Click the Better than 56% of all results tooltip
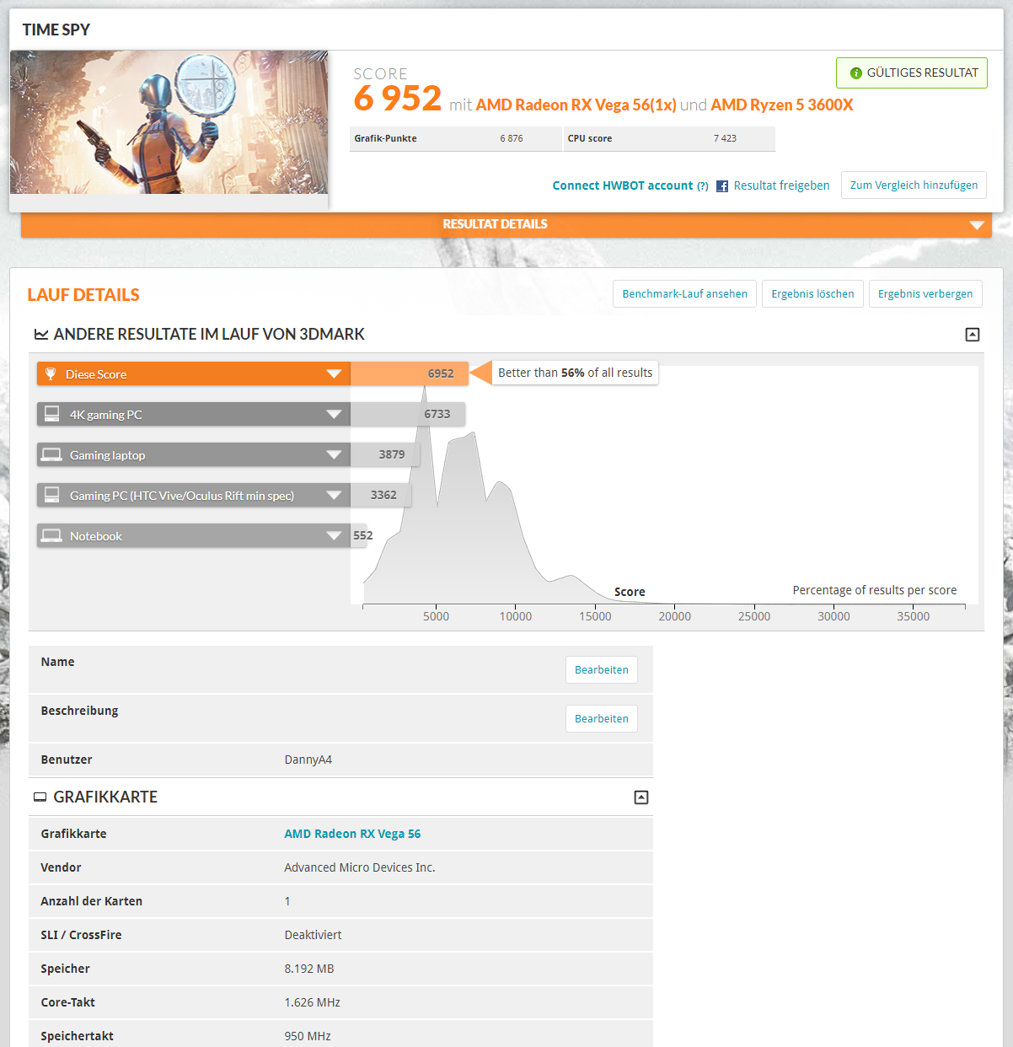Screen dimensions: 1013x1047 point(575,373)
